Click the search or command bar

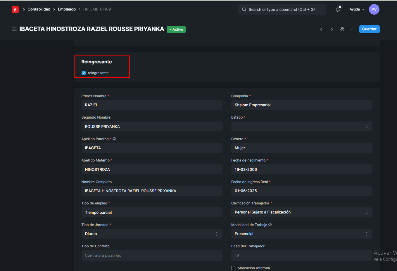point(282,9)
